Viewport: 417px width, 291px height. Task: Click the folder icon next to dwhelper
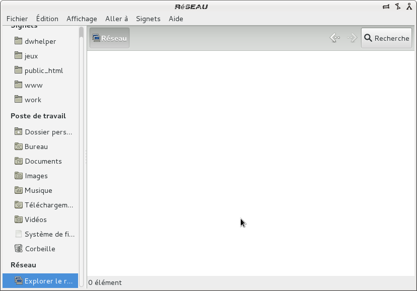[18, 41]
